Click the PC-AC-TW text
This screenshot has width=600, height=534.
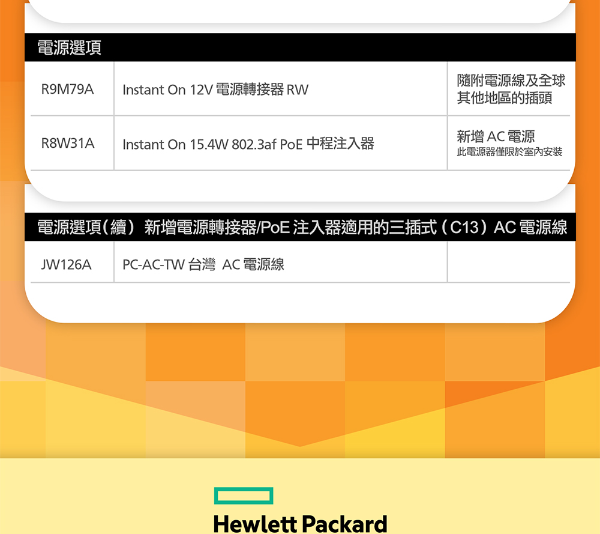[153, 264]
